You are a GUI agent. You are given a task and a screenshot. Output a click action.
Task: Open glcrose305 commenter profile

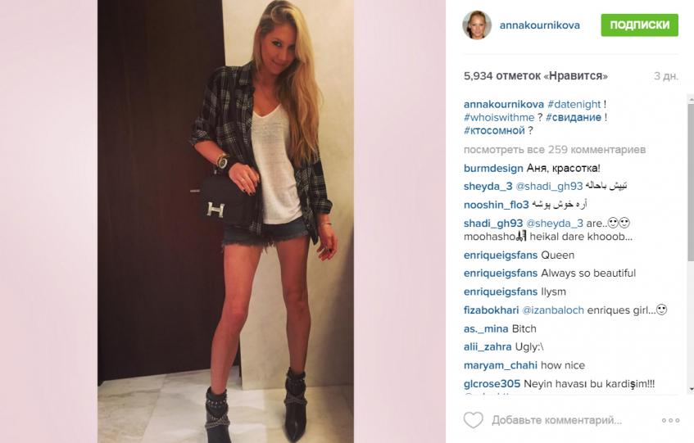[x=492, y=384]
